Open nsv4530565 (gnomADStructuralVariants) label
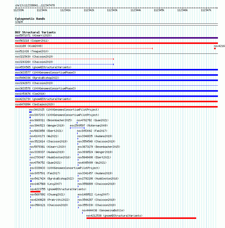Viewport: 225px width, 228px height. [43, 67]
